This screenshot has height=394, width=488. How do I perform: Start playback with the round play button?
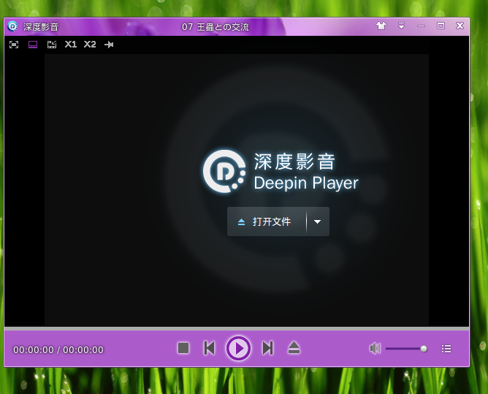tap(238, 348)
